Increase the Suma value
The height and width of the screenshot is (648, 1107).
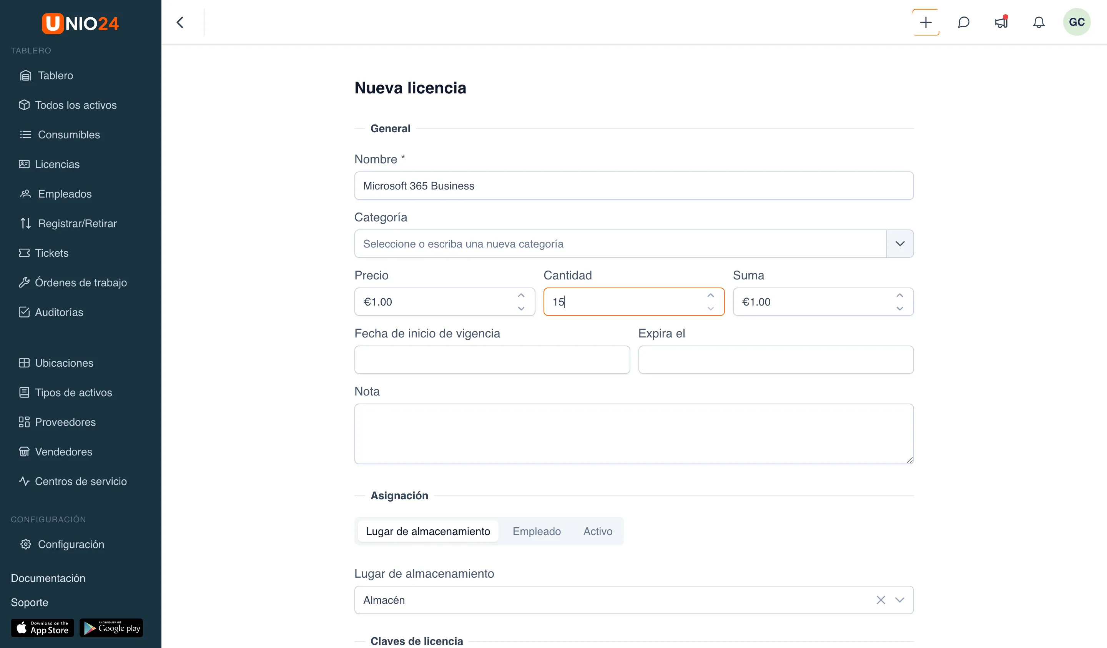click(900, 296)
